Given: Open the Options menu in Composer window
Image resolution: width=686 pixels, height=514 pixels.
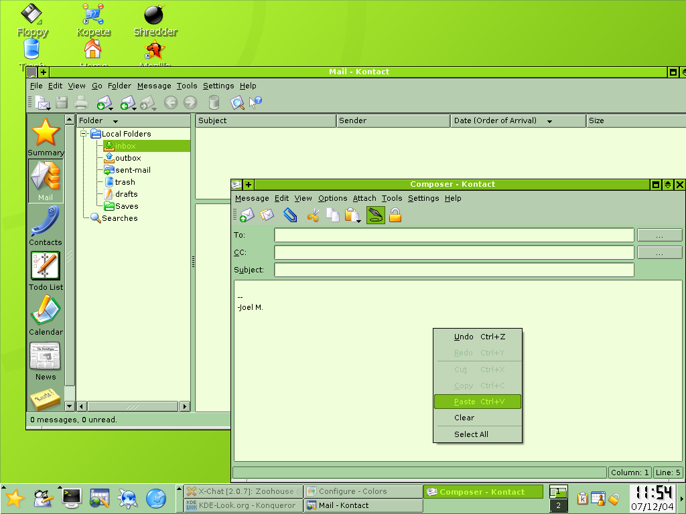Looking at the screenshot, I should 332,198.
